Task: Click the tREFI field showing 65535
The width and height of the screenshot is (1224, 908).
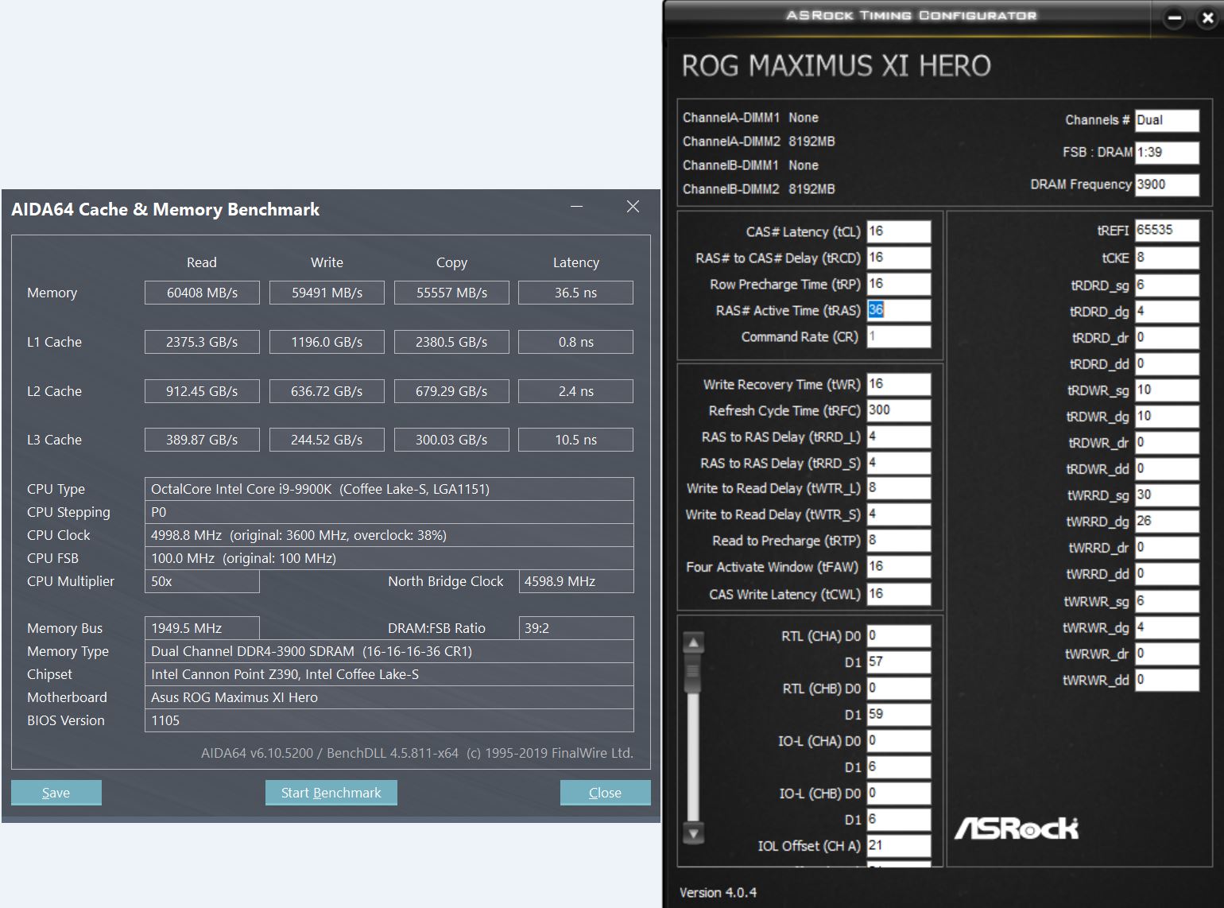Action: pyautogui.click(x=1166, y=231)
